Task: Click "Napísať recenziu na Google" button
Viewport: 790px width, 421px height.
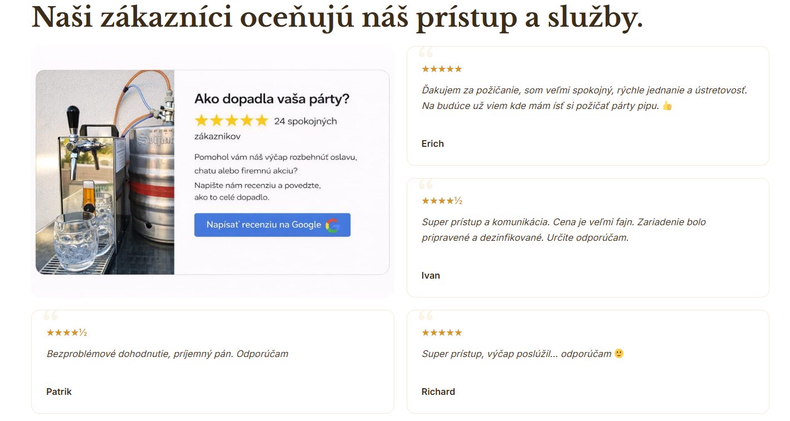Action: pos(272,225)
